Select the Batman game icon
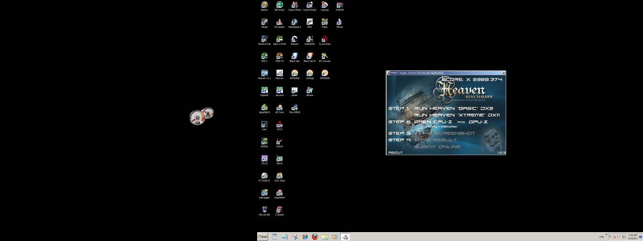Screen dimensions: 643x241 tap(295, 40)
